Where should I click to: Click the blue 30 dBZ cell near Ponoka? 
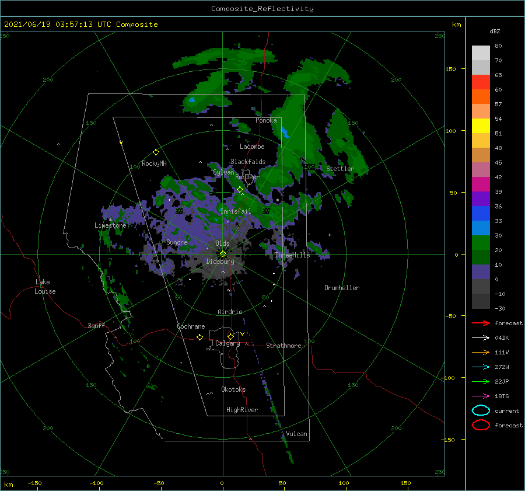[285, 133]
